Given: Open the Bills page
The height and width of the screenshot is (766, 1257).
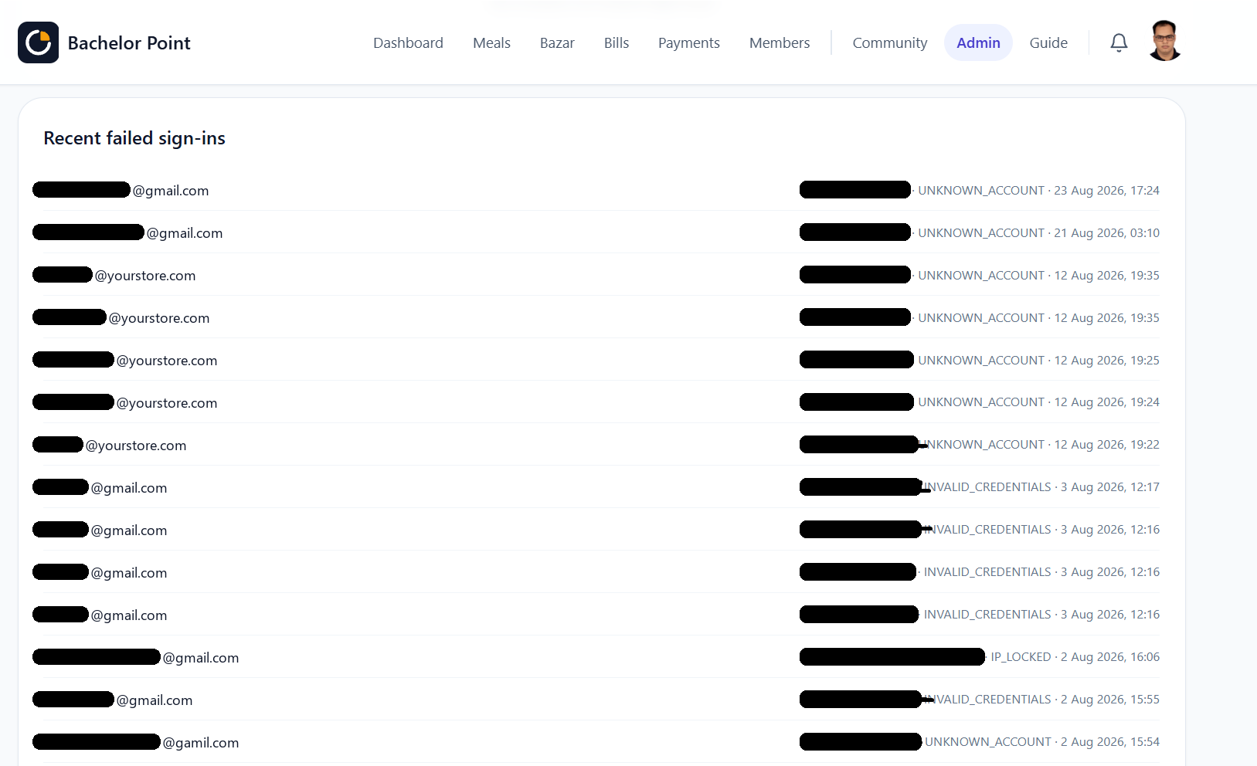Looking at the screenshot, I should pyautogui.click(x=617, y=42).
